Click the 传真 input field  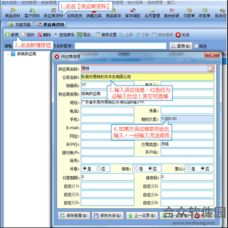[x=187, y=110]
